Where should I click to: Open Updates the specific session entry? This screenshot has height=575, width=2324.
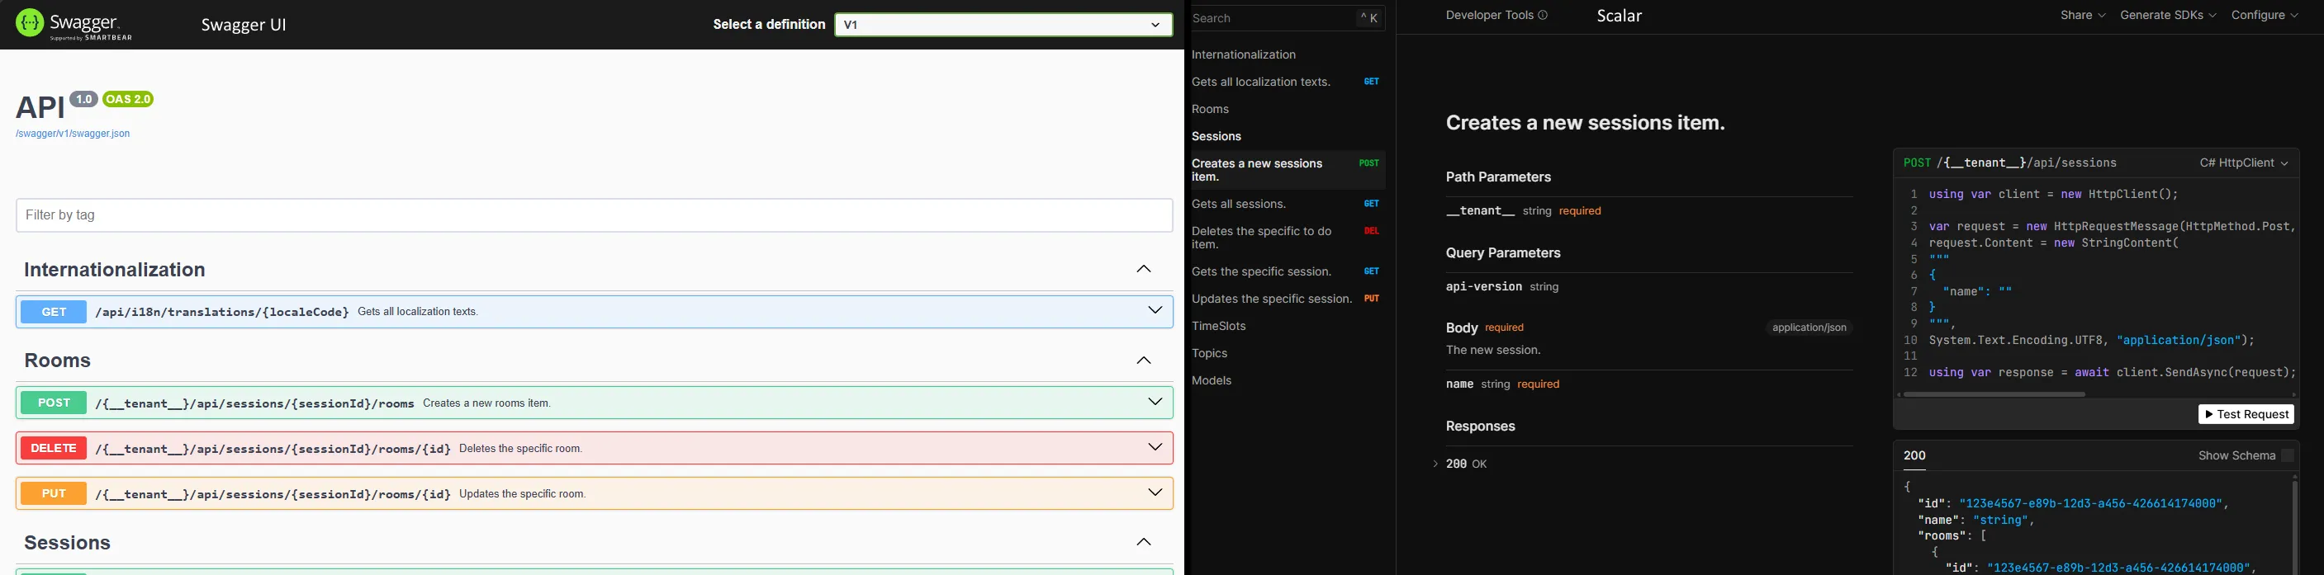point(1287,299)
